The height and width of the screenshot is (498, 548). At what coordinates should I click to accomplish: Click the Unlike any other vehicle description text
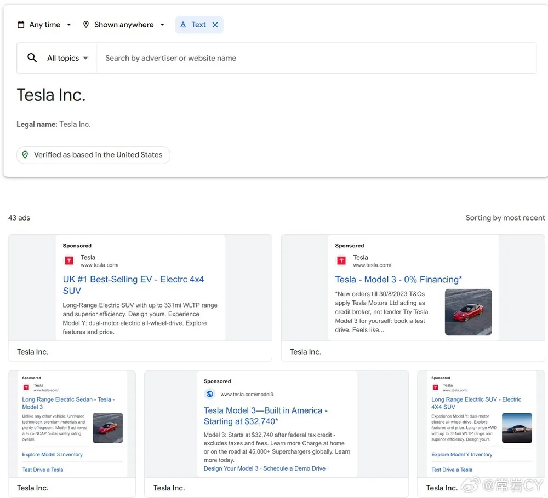55,427
